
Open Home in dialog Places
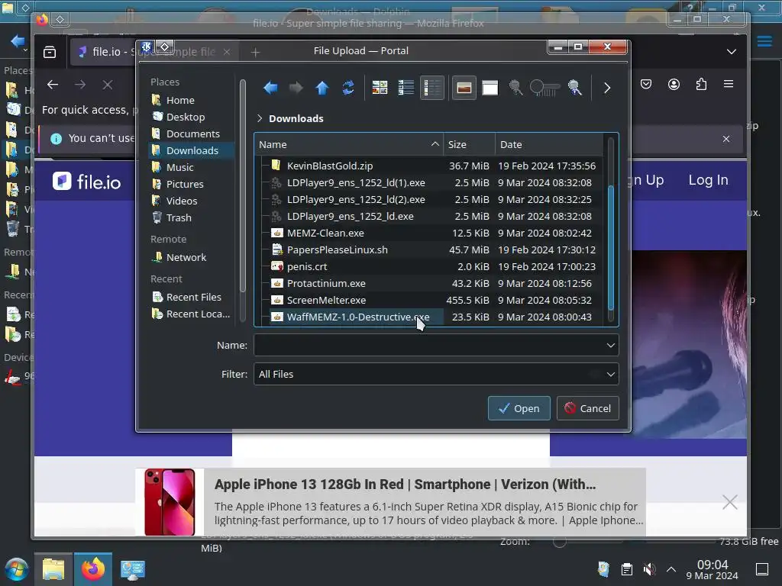[190, 100]
